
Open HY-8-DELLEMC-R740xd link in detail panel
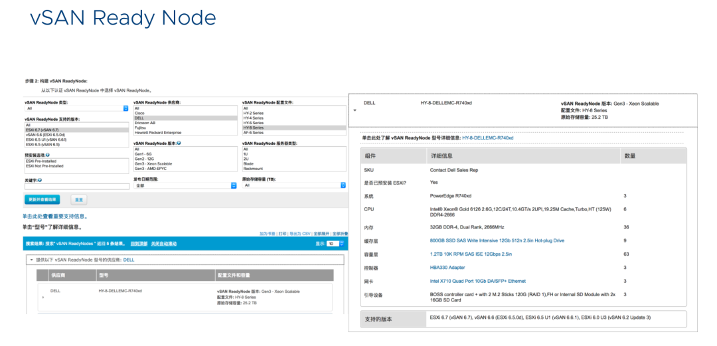[487, 137]
